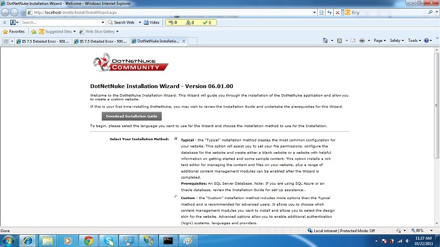Open the Safety menu

(397, 41)
